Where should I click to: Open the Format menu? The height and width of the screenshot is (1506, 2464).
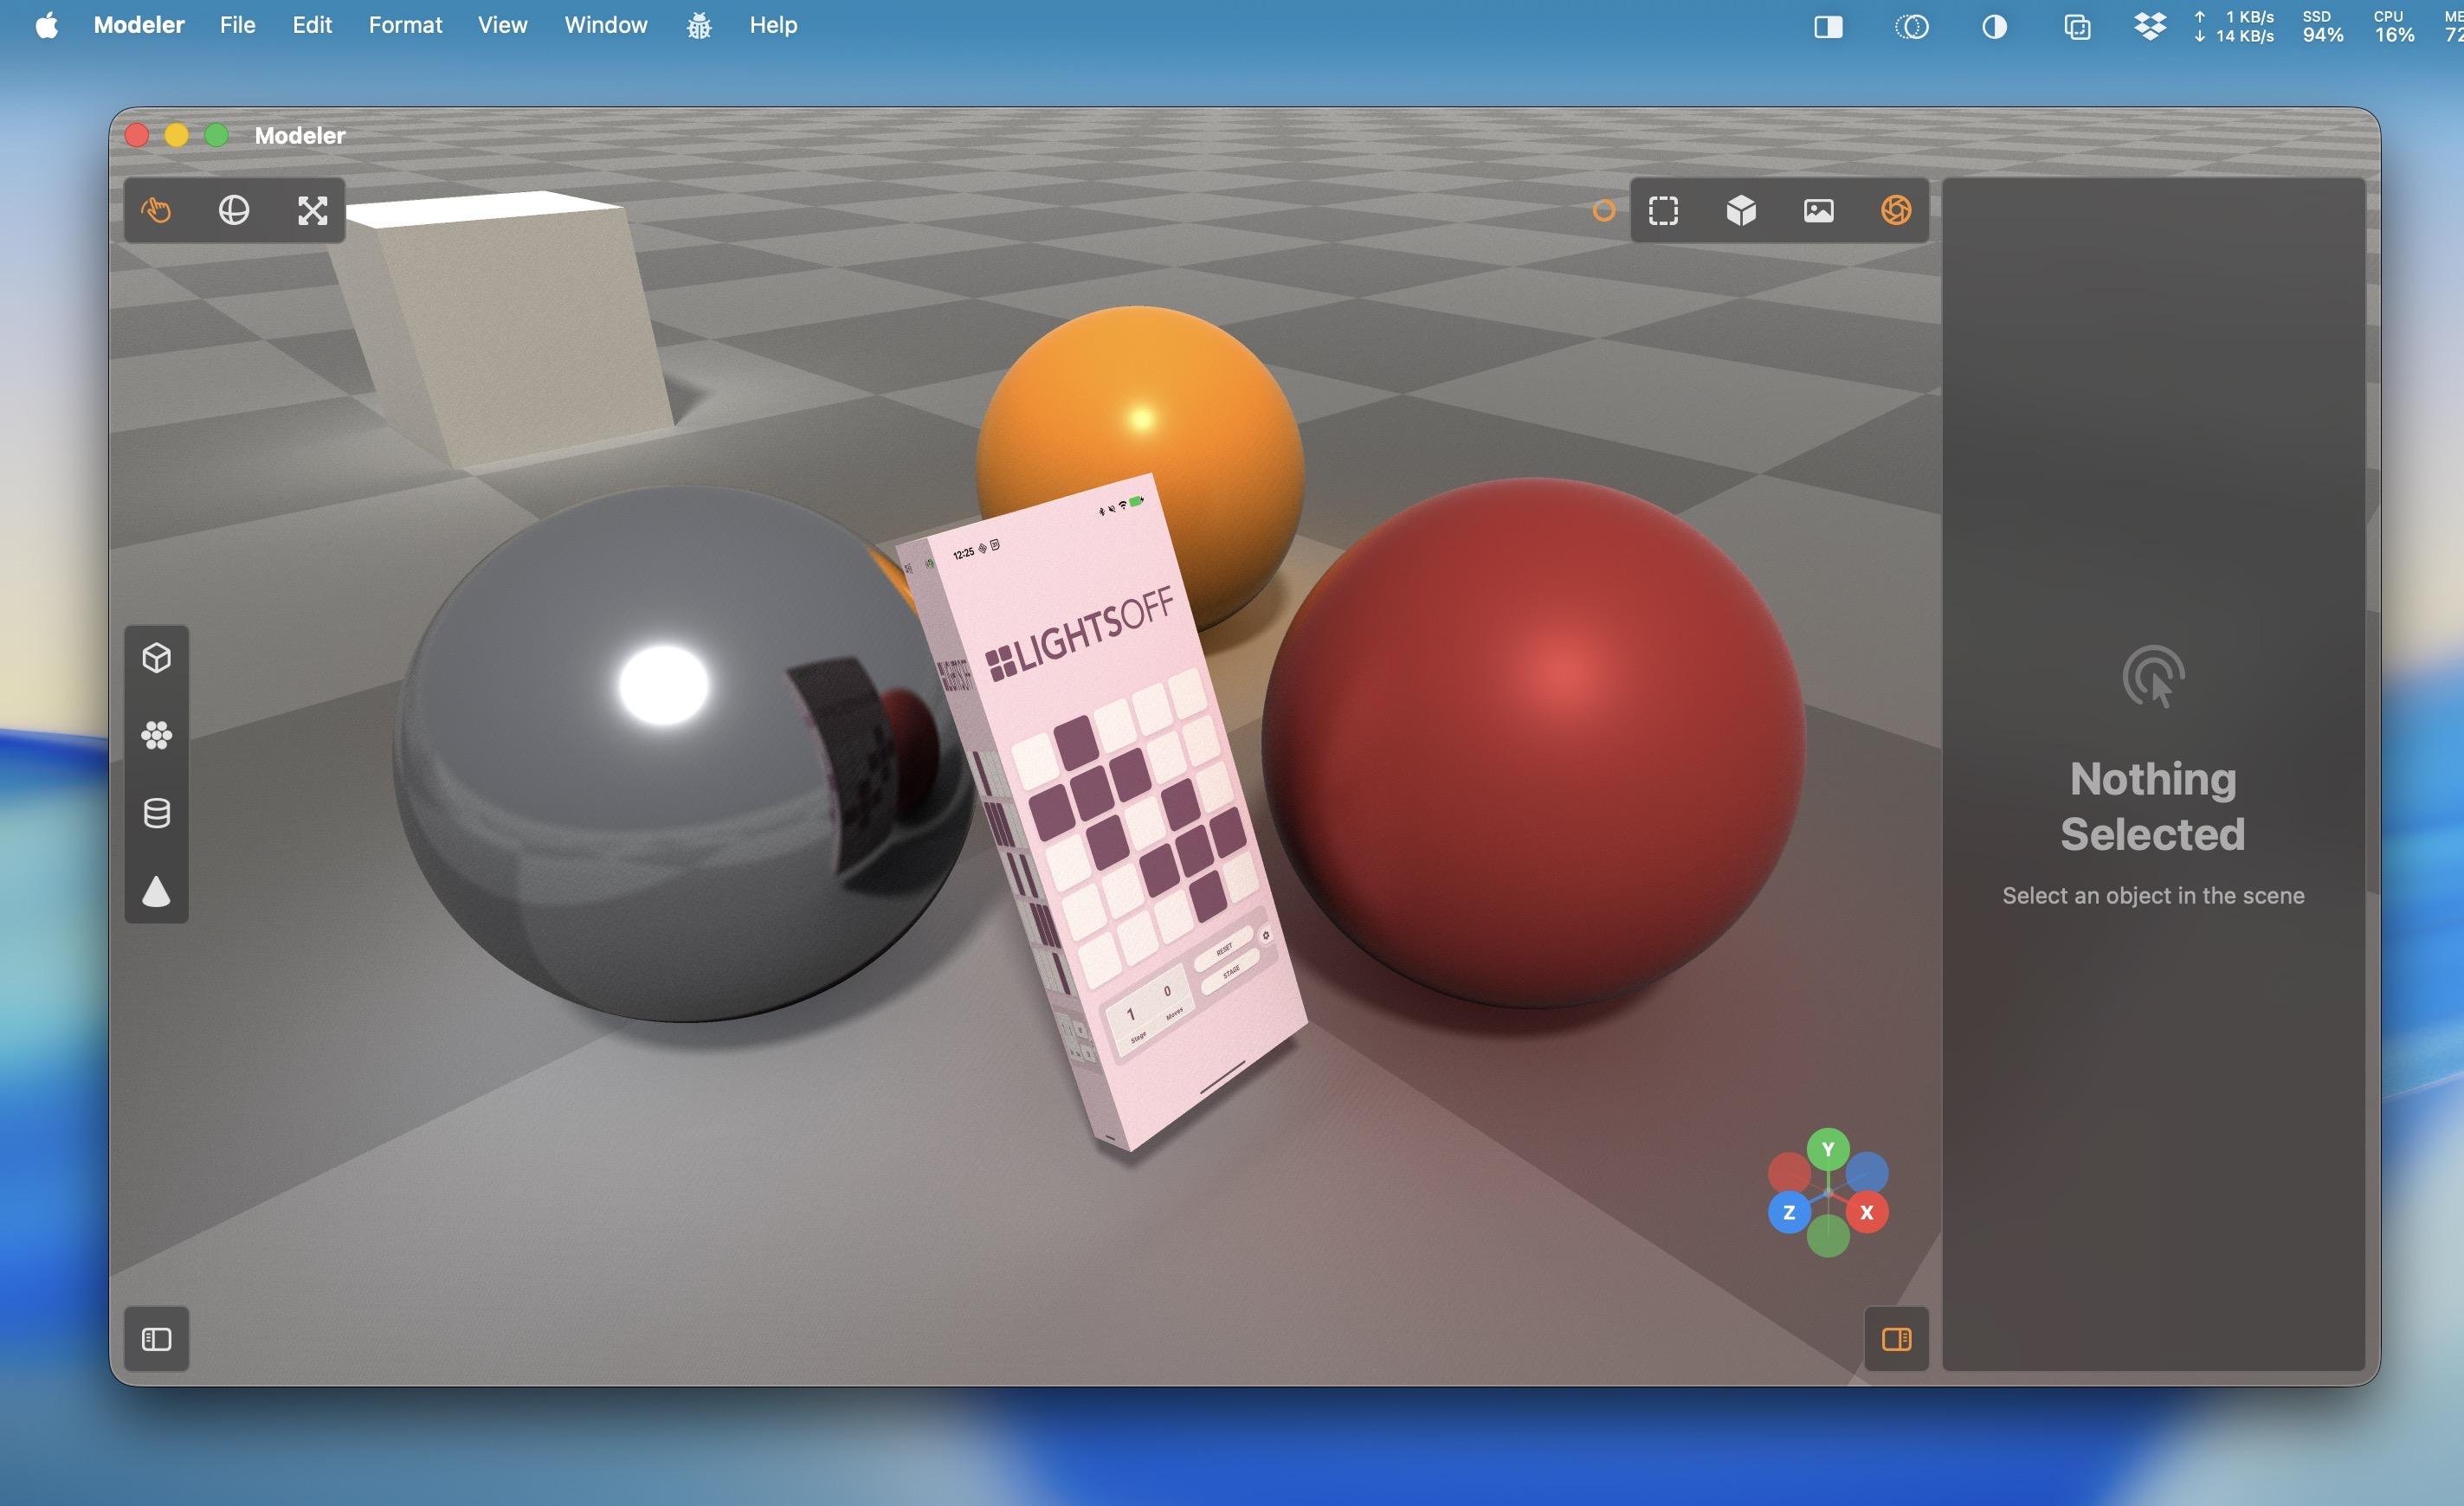[x=405, y=25]
